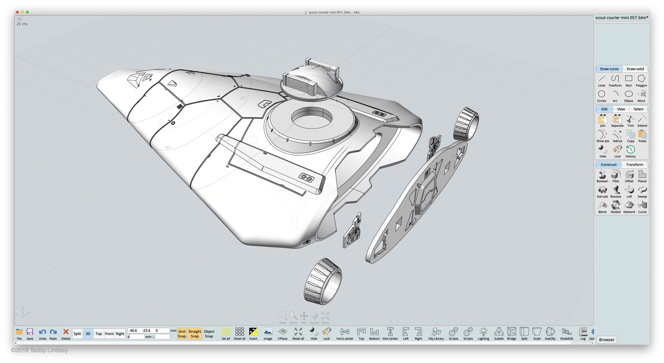This screenshot has height=363, width=664.
Task: Click Reset all views
Action: pyautogui.click(x=298, y=334)
